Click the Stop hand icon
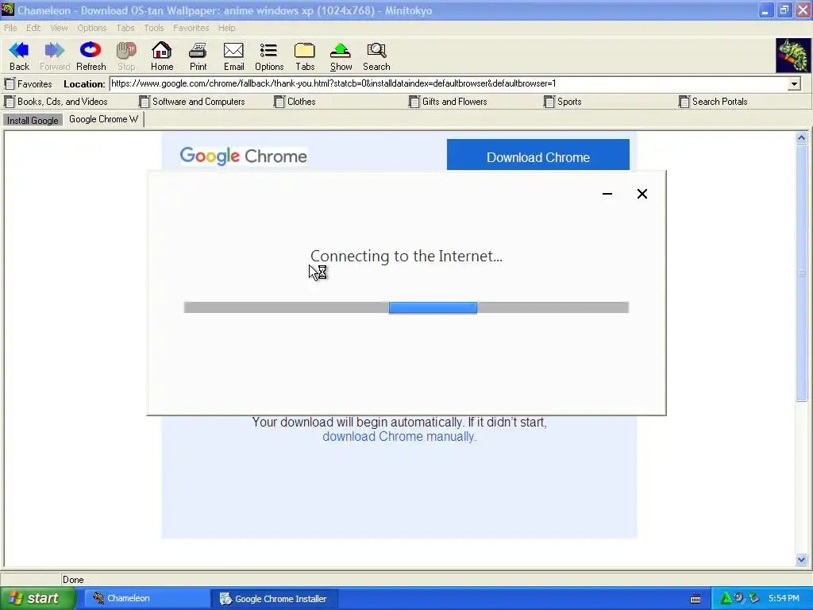This screenshot has height=610, width=813. click(126, 50)
